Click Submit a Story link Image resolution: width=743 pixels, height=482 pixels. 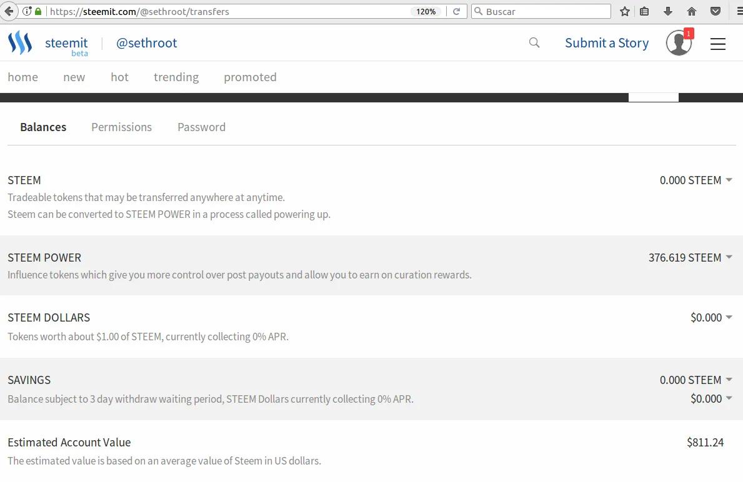point(607,43)
